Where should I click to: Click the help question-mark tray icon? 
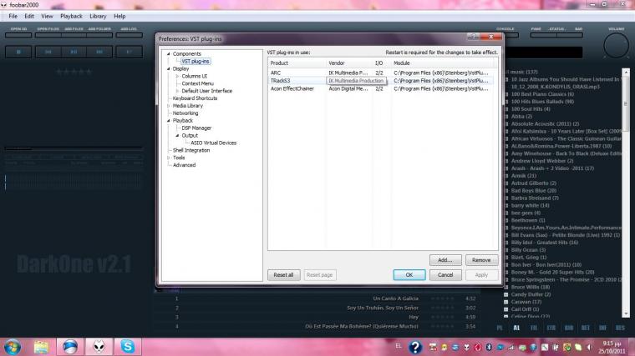tap(415, 347)
